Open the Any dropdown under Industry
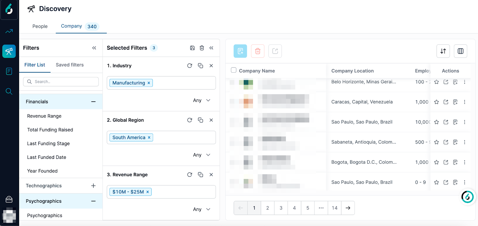 [202, 100]
